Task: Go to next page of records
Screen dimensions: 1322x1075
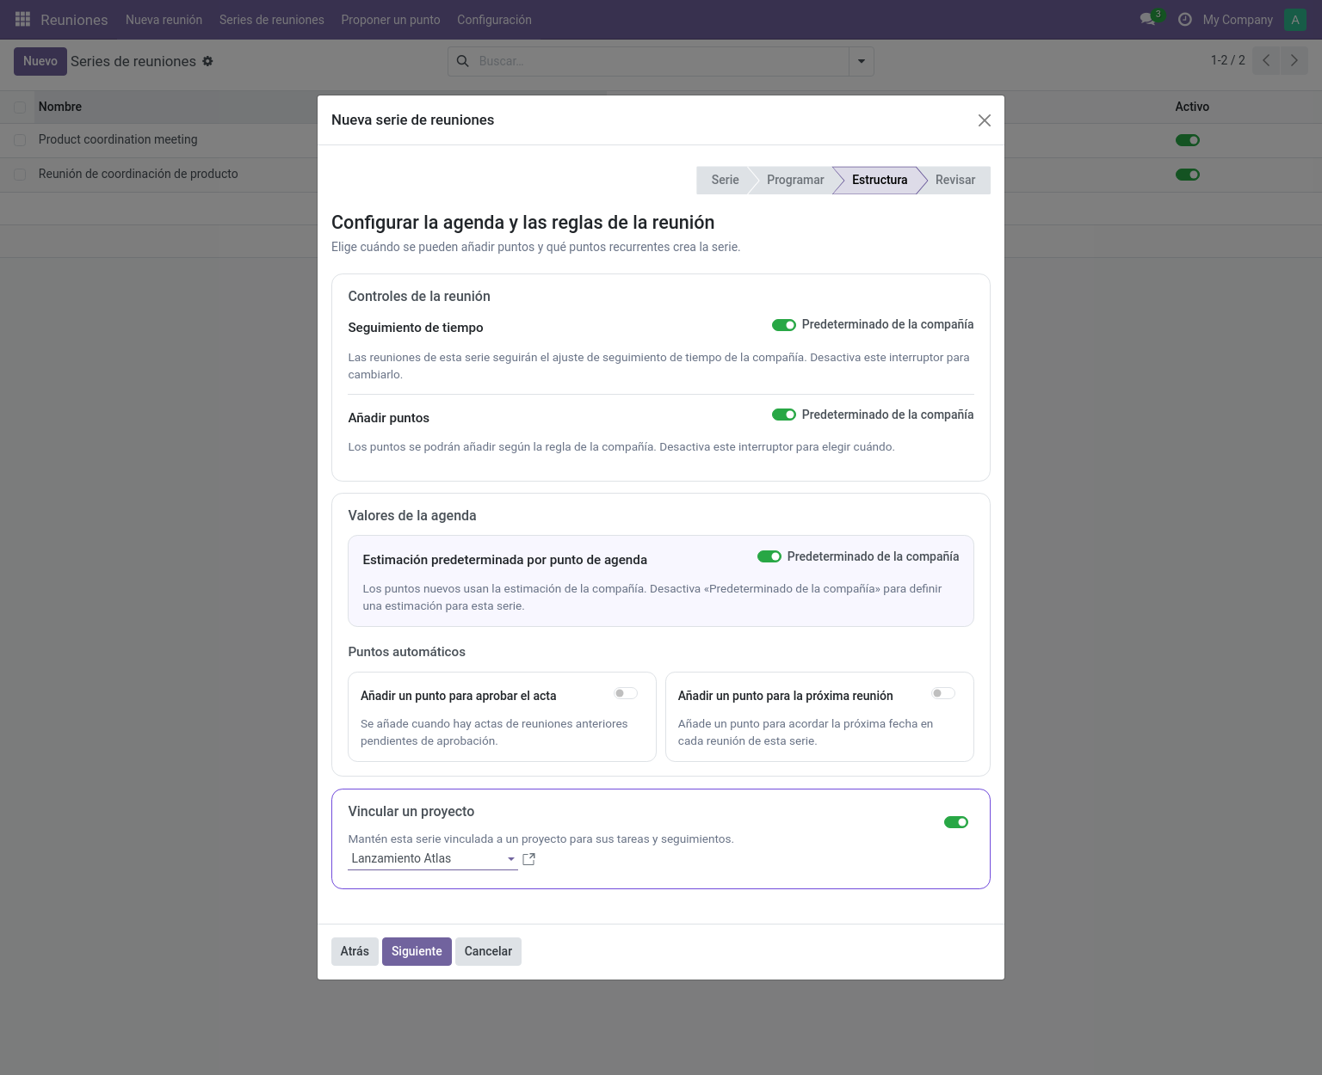Action: [1294, 60]
